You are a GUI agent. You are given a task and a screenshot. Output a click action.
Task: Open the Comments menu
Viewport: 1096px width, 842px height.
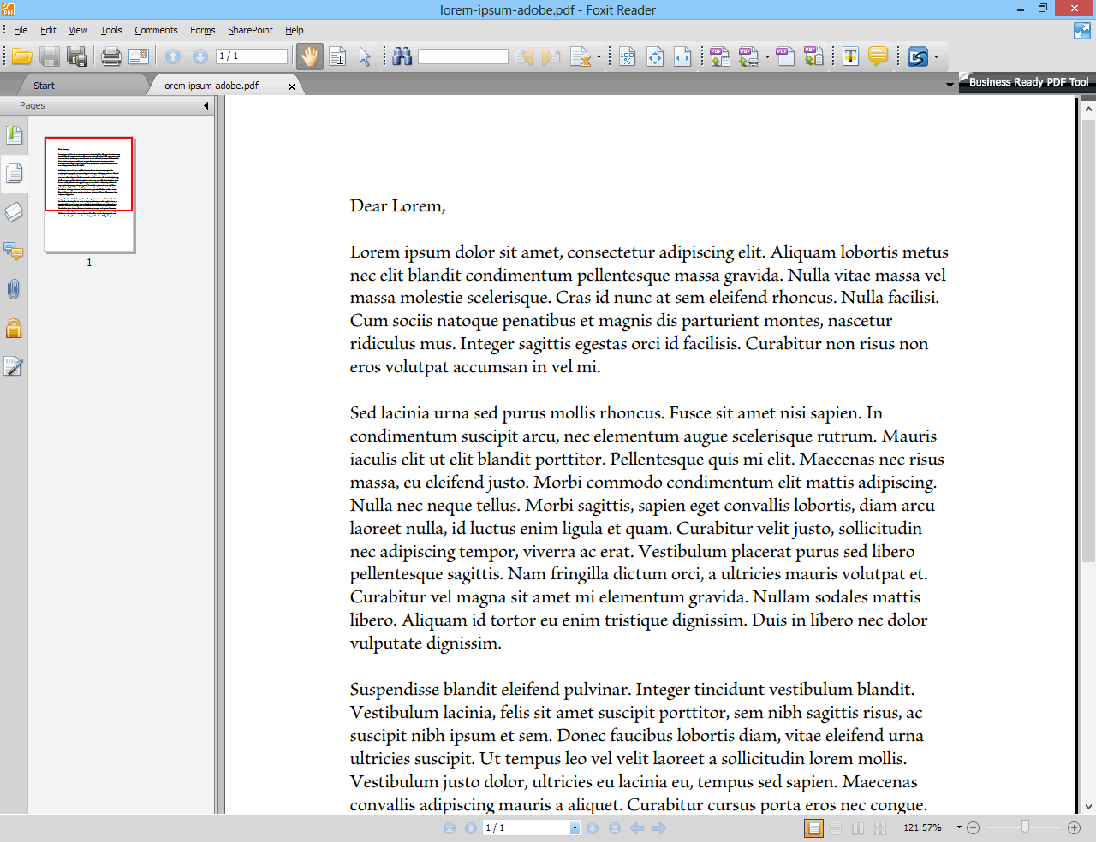click(156, 30)
